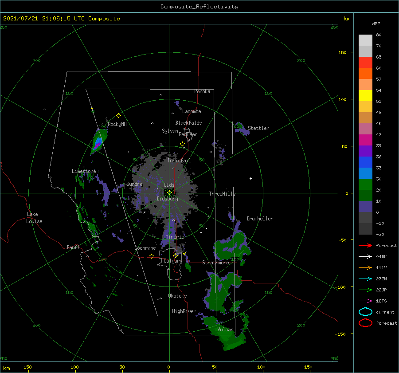
Task: Click the ThreeHills label
Action: pos(222,194)
